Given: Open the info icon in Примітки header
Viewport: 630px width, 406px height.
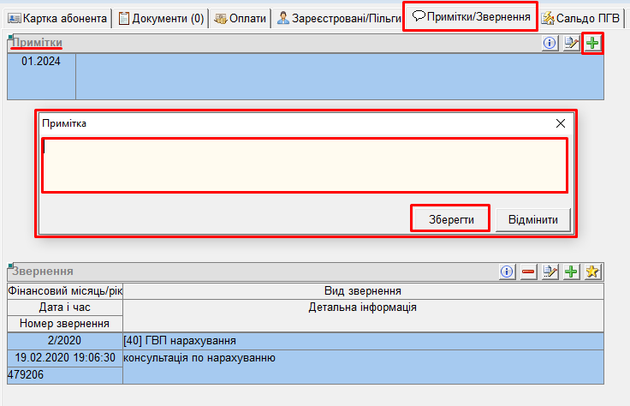Looking at the screenshot, I should point(550,43).
